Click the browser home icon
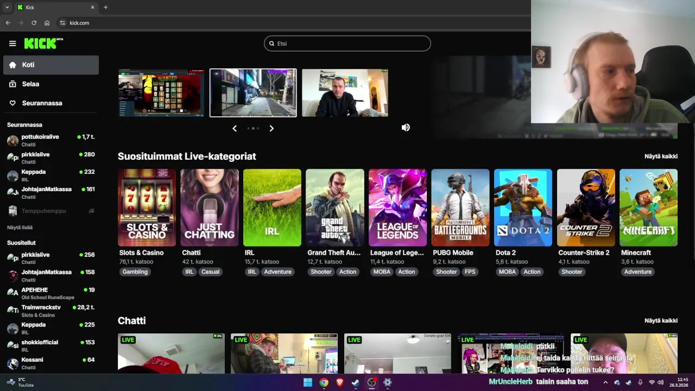695x391 pixels. point(47,23)
